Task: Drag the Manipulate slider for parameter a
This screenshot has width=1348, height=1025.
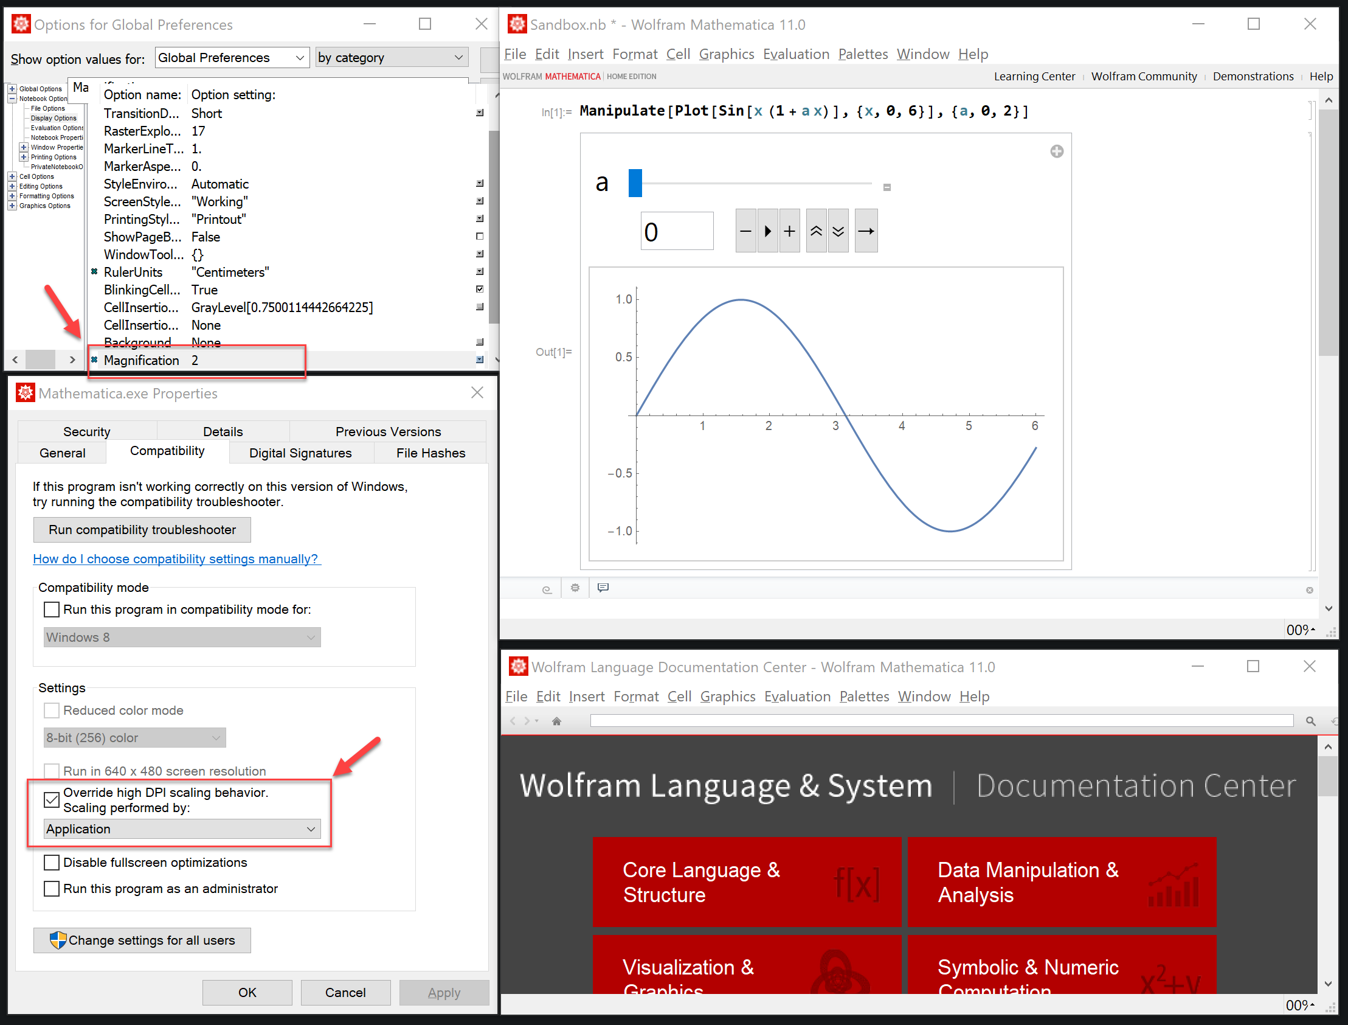Action: tap(635, 182)
